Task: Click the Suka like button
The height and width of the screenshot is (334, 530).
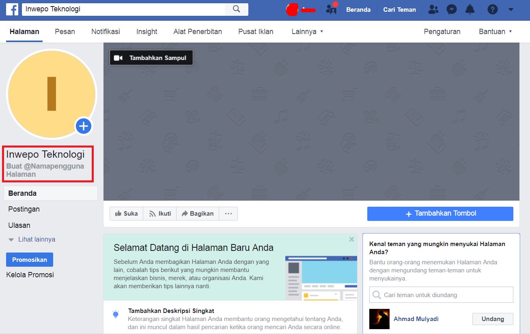Action: click(x=127, y=214)
